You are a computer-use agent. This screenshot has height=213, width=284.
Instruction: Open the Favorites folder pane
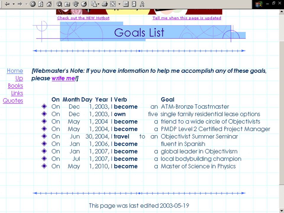pos(67,4)
